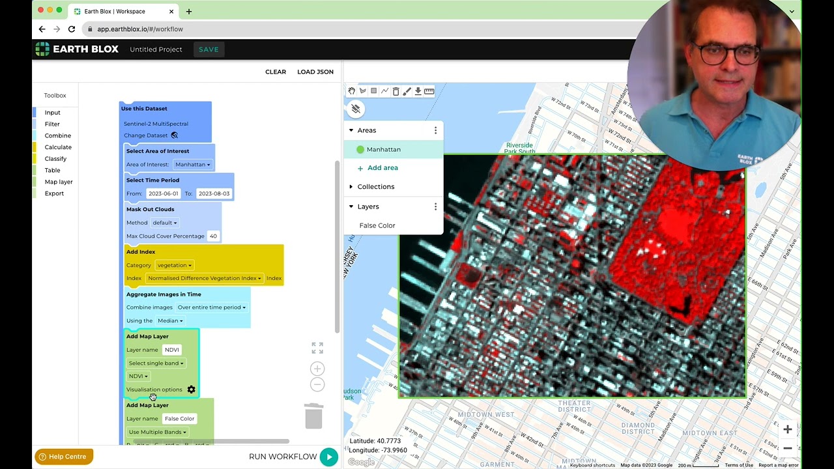
Task: Open the Calculate toolbox category
Action: click(x=58, y=147)
